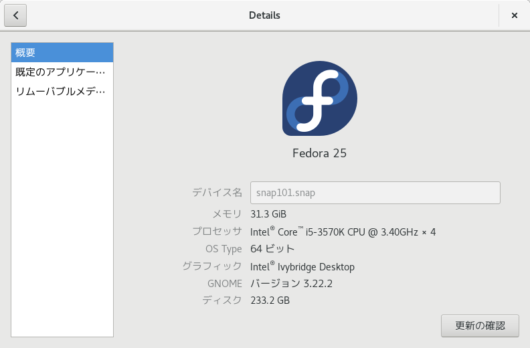Click the Fedora 25 version label
530x348 pixels.
point(319,153)
